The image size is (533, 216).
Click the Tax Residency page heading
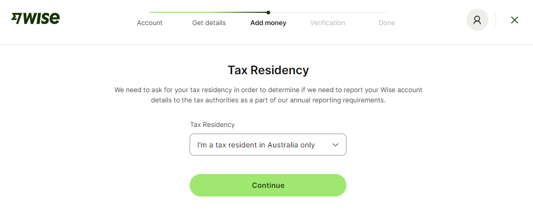[268, 70]
